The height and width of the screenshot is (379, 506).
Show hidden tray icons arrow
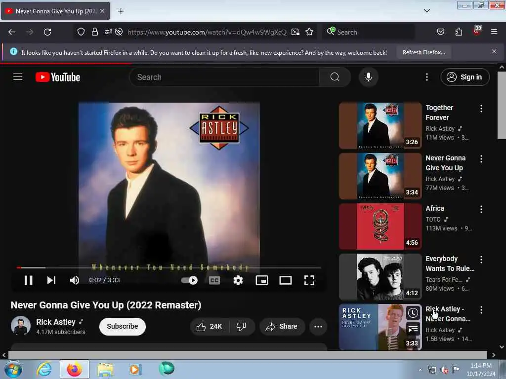(x=420, y=370)
